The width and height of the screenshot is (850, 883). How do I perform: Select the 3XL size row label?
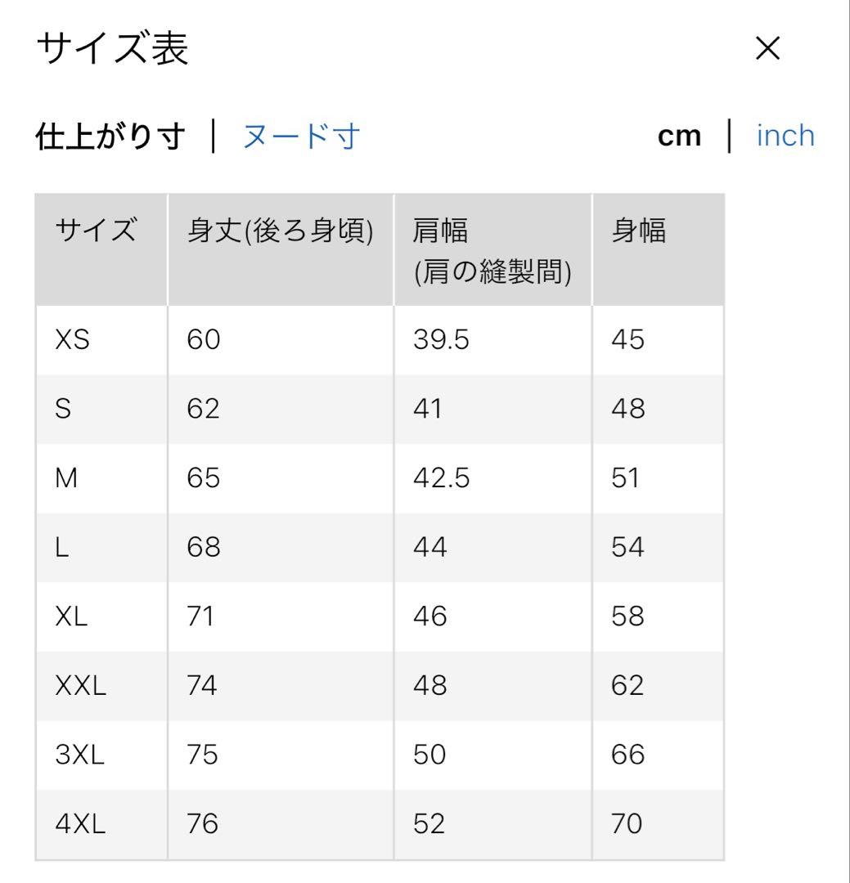[80, 755]
